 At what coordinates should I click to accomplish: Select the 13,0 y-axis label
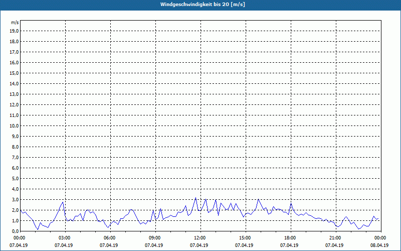[14, 94]
